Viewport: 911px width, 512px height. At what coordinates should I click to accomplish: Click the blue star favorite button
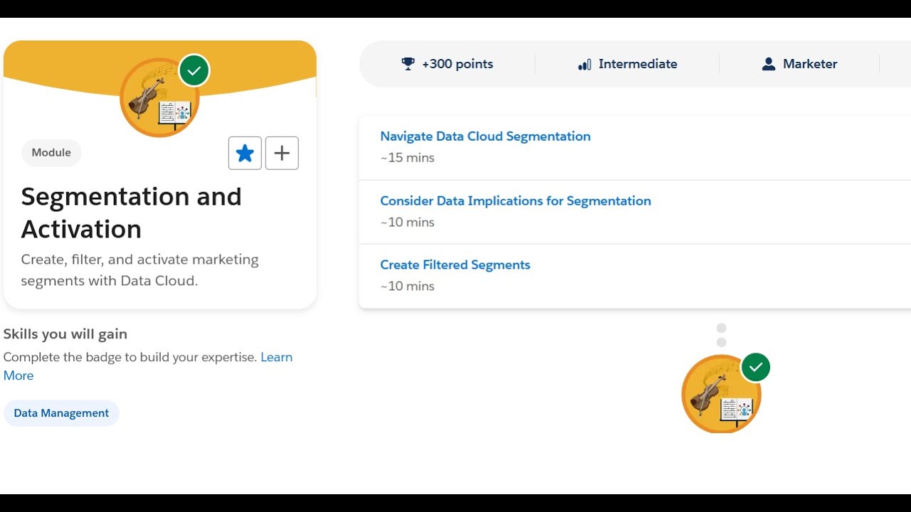point(245,153)
